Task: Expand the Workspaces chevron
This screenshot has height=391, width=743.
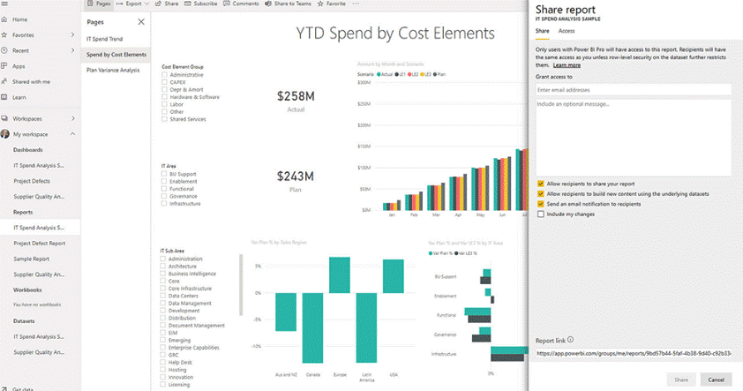Action: tap(72, 118)
